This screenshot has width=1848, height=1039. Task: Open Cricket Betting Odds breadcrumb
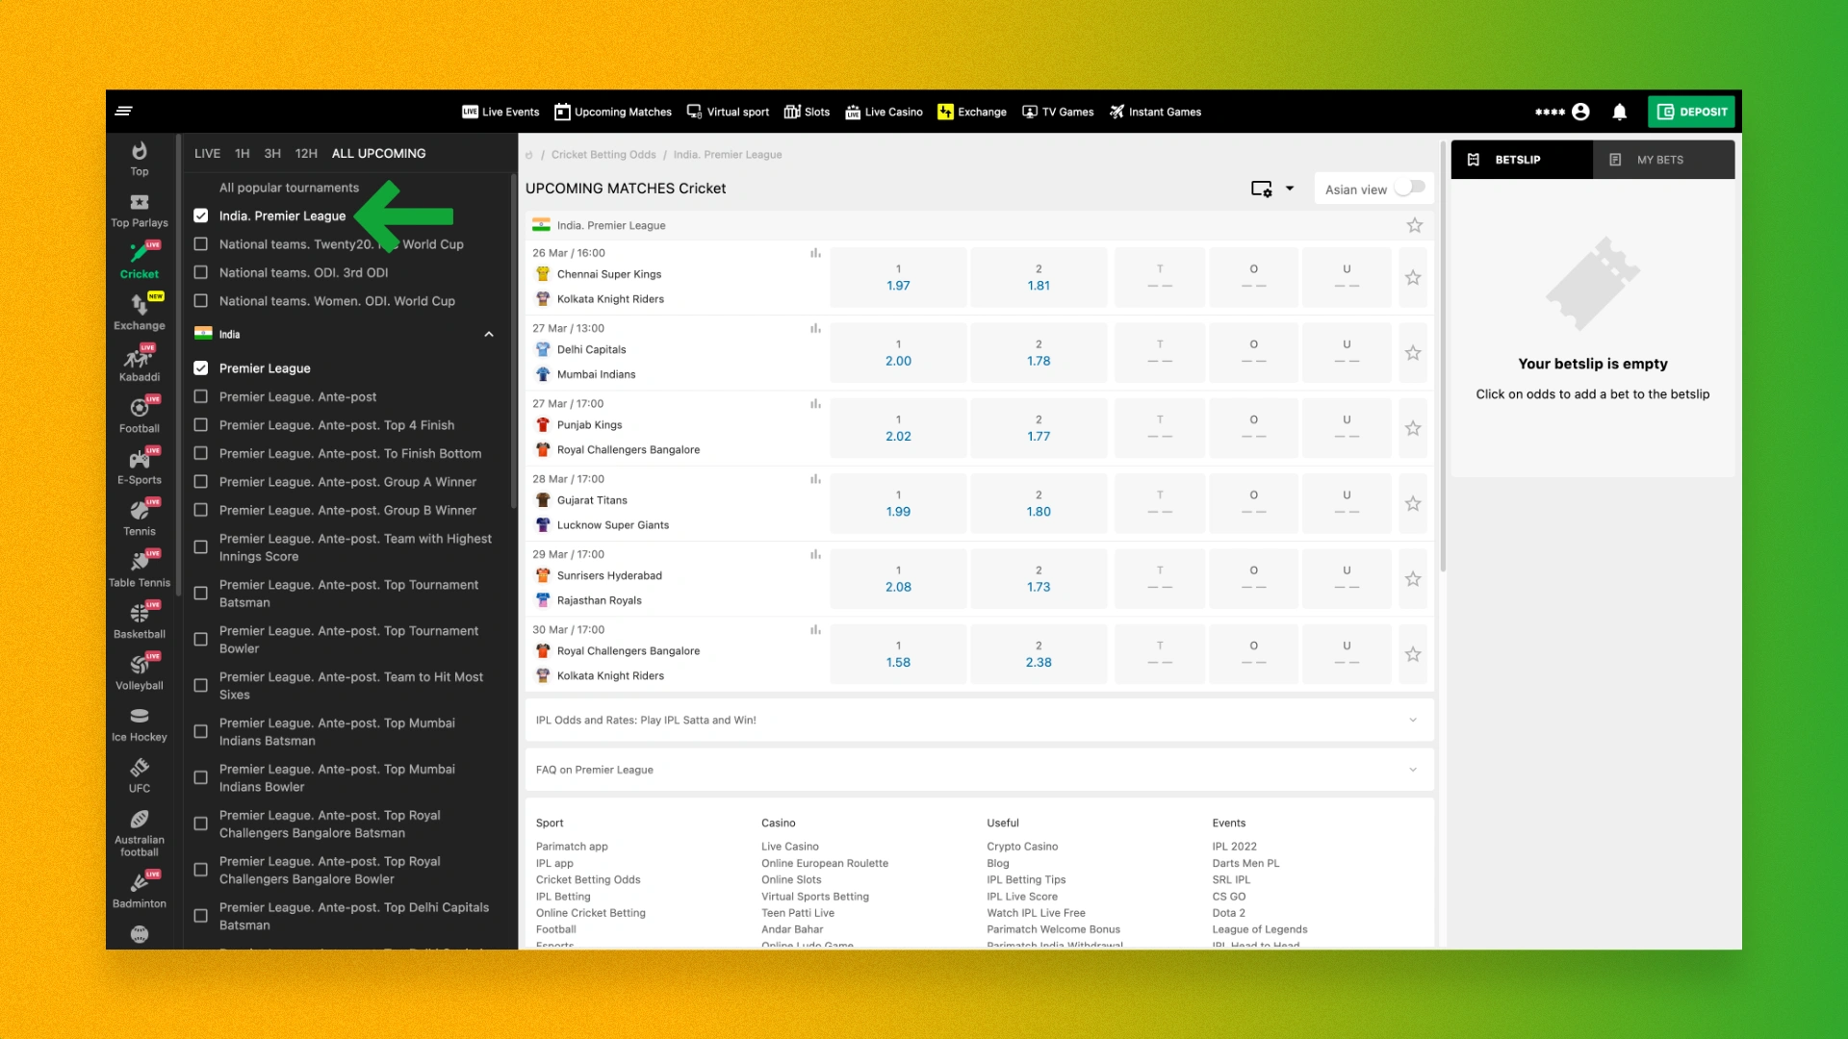click(x=603, y=155)
